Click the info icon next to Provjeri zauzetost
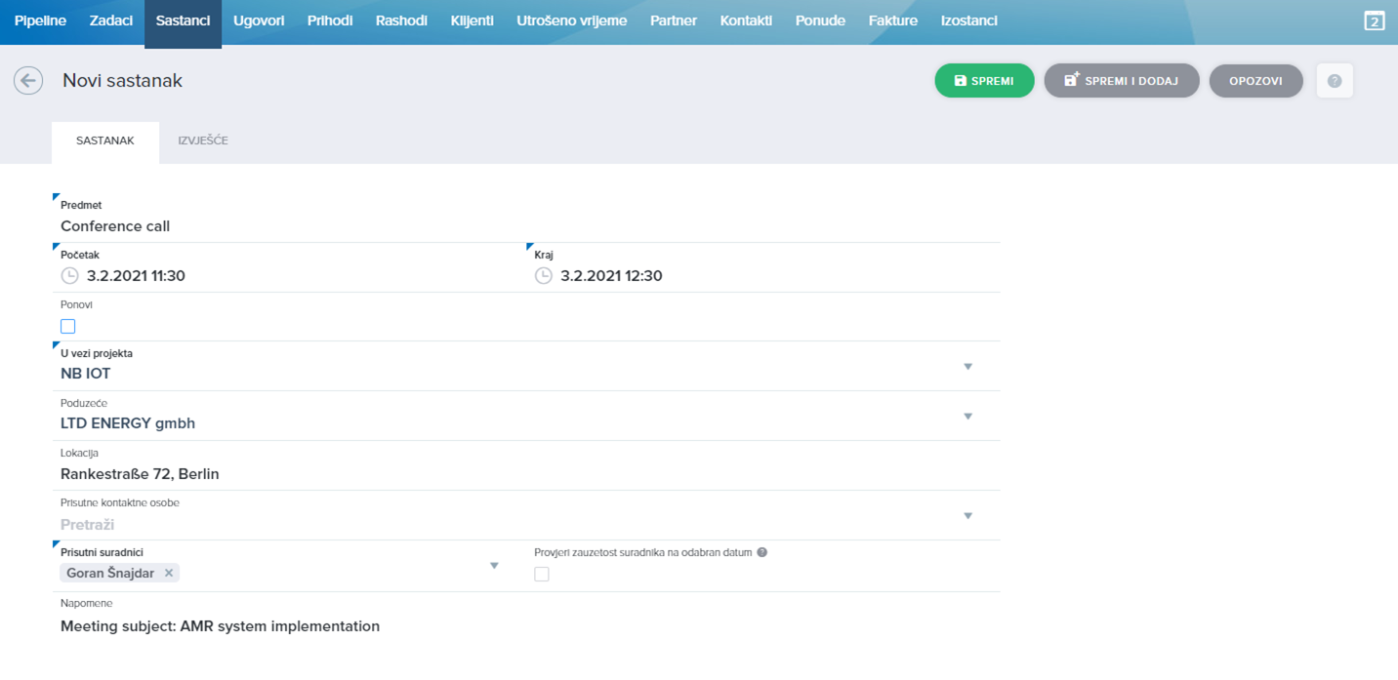This screenshot has width=1398, height=680. (761, 551)
